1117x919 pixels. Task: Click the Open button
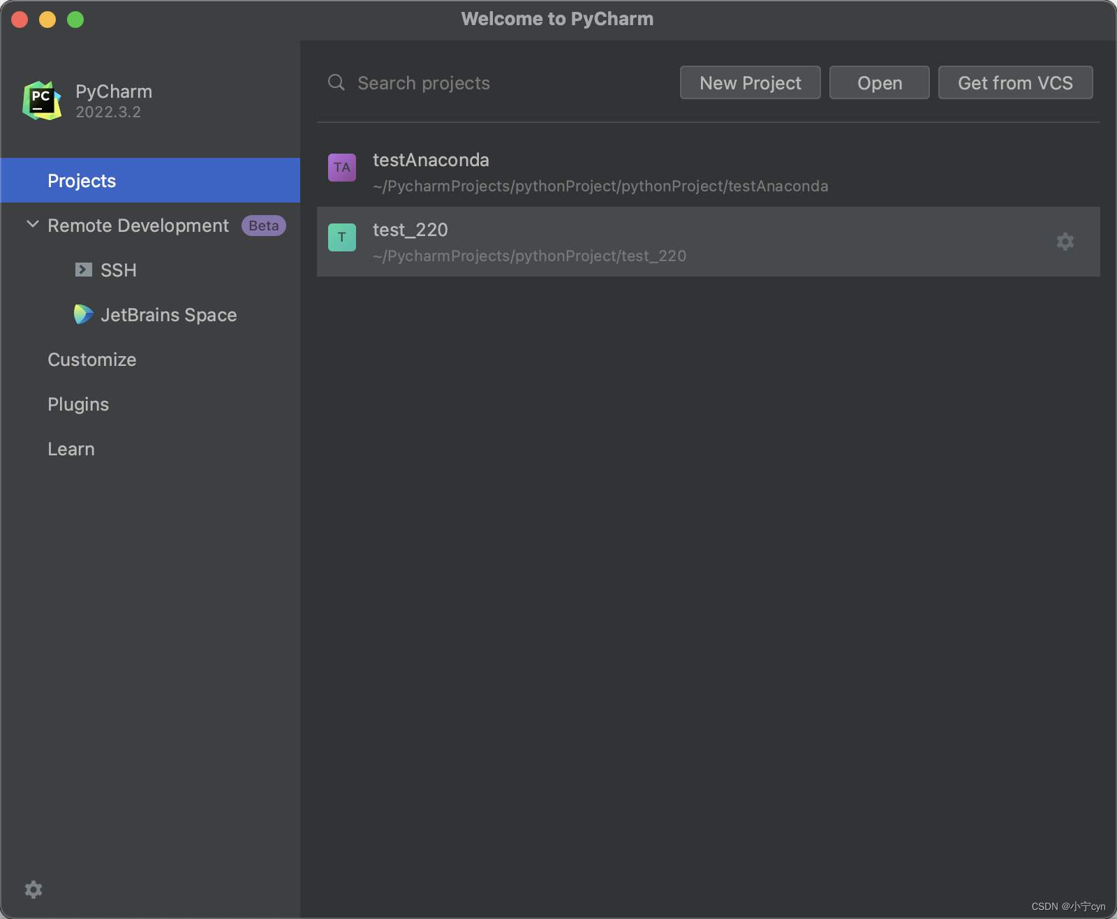[x=880, y=82]
